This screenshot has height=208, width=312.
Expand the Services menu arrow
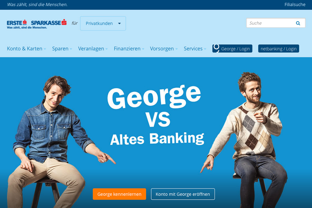click(205, 49)
